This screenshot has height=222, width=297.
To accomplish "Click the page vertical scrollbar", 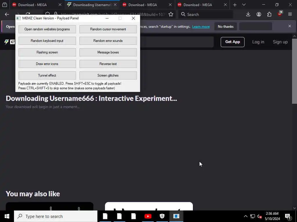I will (x=294, y=71).
